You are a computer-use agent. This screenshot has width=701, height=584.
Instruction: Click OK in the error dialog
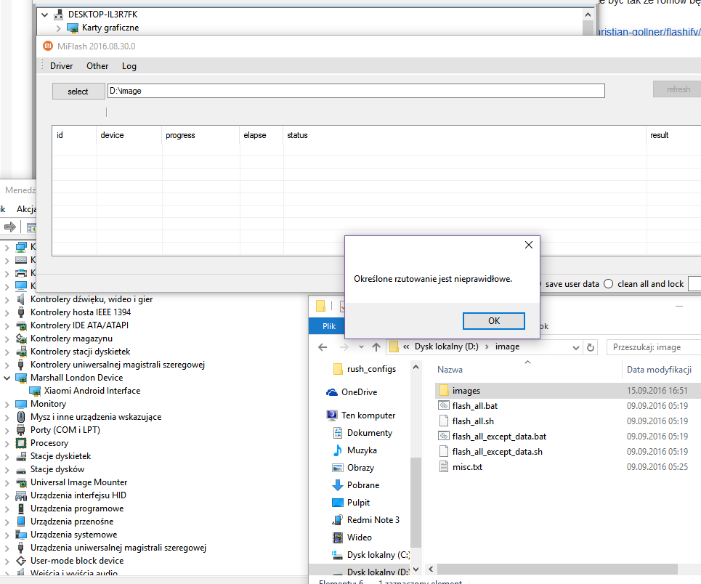tap(494, 321)
